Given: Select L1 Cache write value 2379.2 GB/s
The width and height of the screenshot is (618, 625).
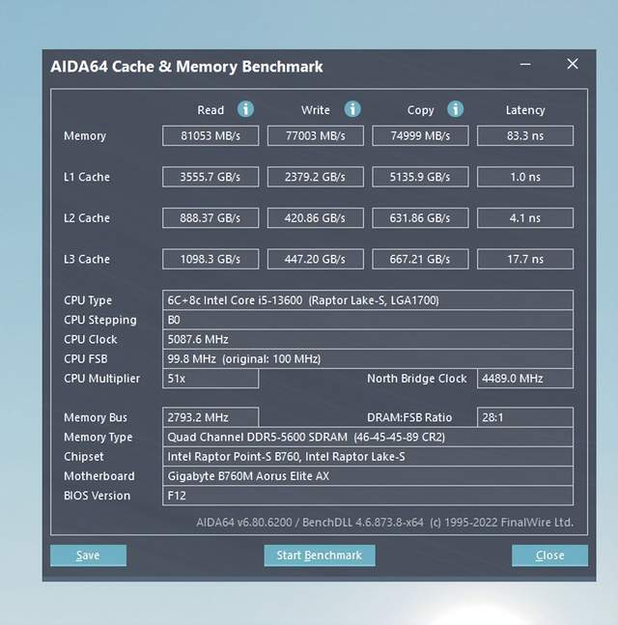Looking at the screenshot, I should click(x=316, y=177).
